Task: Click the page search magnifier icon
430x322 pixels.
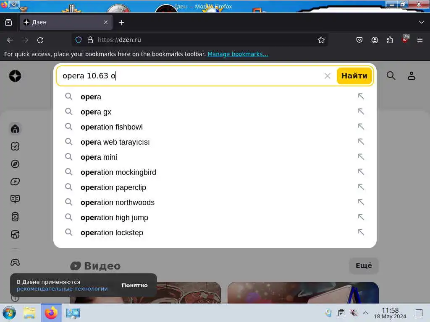Action: [x=391, y=76]
